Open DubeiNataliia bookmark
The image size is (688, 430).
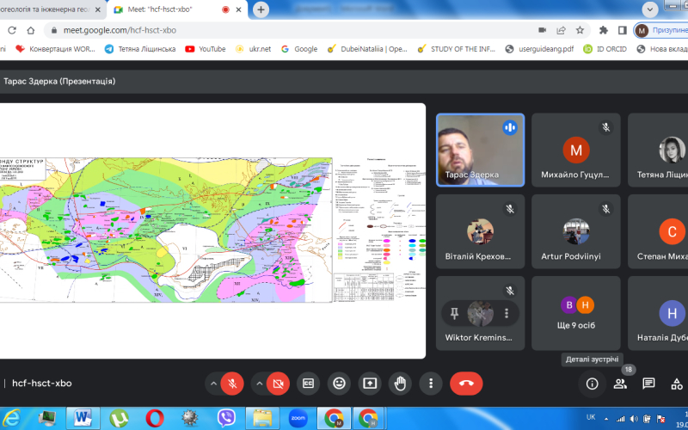point(368,49)
